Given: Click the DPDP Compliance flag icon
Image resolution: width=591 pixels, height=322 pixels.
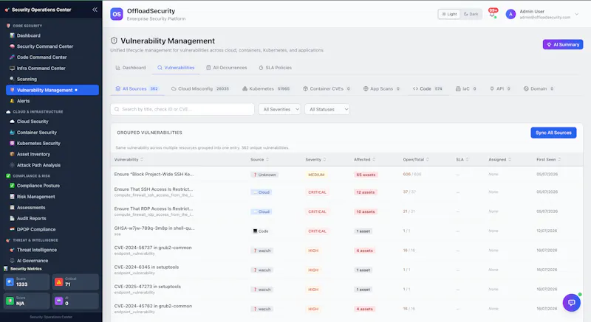Looking at the screenshot, I should click(x=12, y=229).
